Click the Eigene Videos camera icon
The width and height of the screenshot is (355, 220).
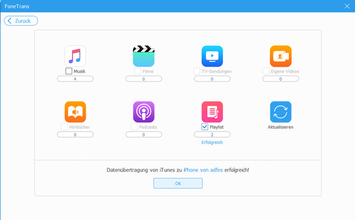[x=280, y=56]
